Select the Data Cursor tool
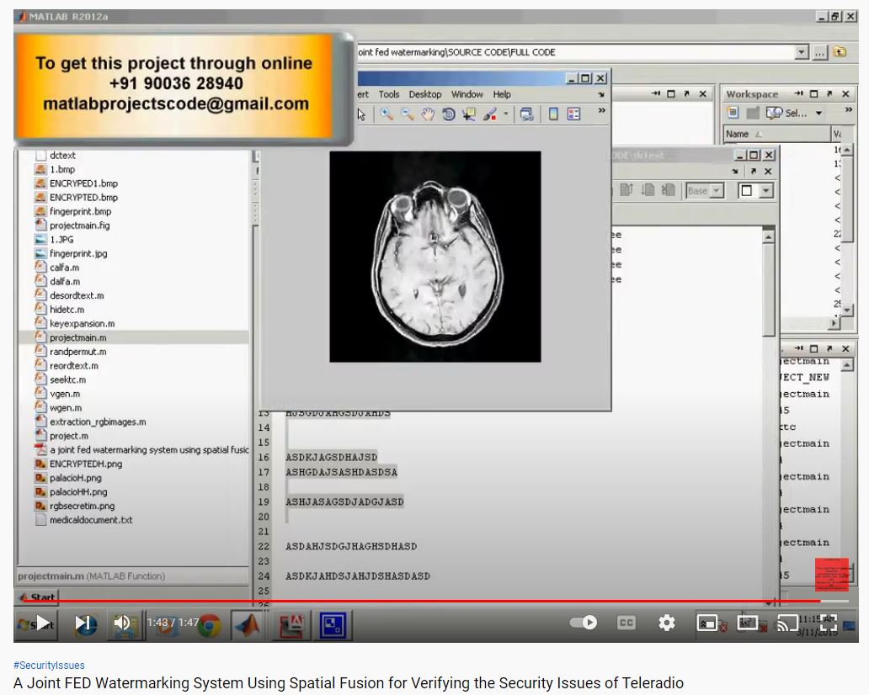869x695 pixels. (x=469, y=114)
